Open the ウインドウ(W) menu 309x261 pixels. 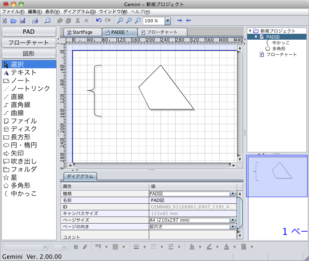tap(113, 12)
